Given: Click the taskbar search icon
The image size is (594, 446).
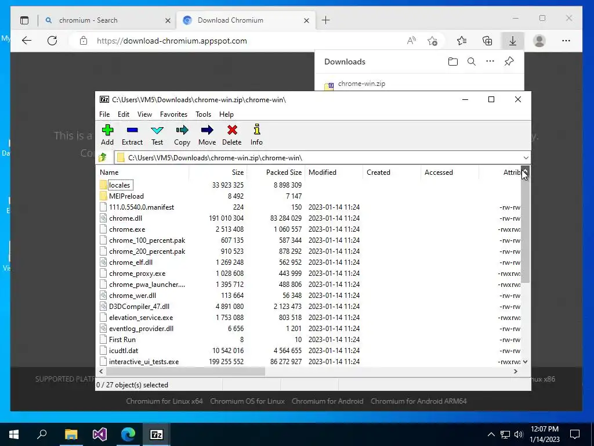Looking at the screenshot, I should [x=42, y=434].
